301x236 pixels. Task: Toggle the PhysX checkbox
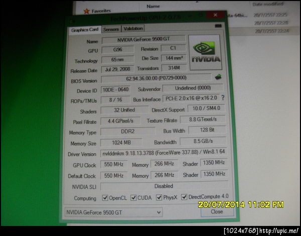pyautogui.click(x=159, y=197)
